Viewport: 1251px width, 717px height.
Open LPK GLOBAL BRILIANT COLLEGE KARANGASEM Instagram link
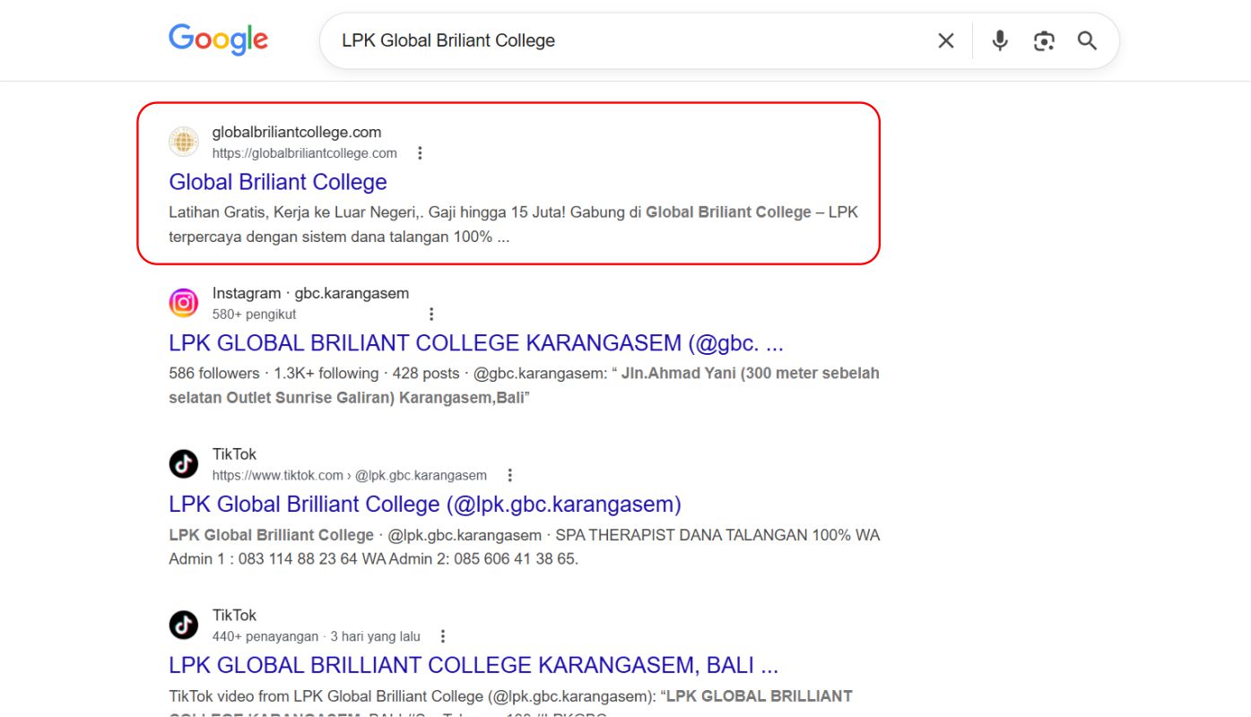[475, 343]
